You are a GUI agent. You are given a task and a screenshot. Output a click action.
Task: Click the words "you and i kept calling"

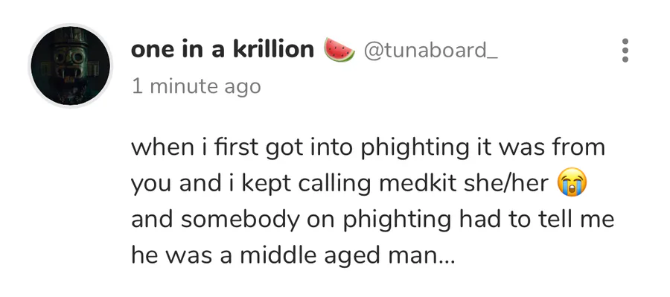(x=251, y=184)
